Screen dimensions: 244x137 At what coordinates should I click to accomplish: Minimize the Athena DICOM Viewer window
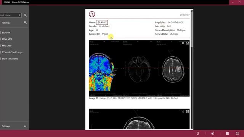pos(233,2)
